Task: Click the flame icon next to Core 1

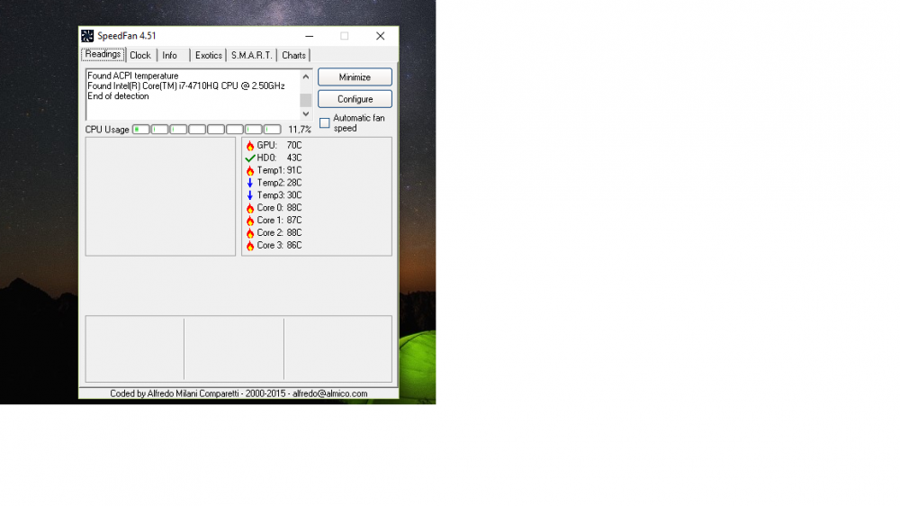Action: point(250,221)
